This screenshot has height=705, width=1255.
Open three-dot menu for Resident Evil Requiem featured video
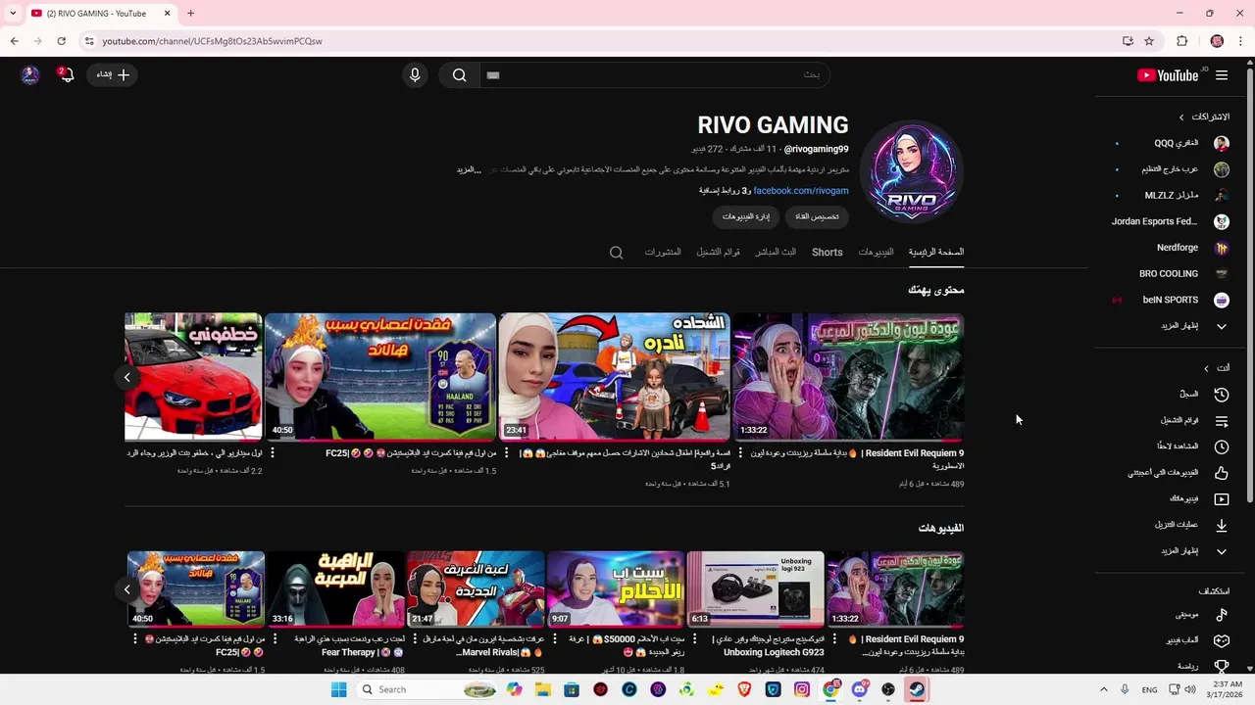coord(741,453)
